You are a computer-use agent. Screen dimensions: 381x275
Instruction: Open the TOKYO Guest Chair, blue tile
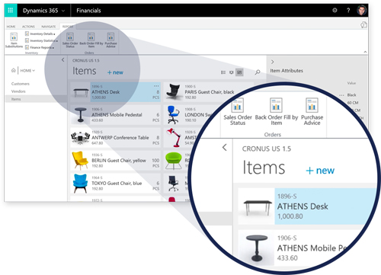point(115,184)
